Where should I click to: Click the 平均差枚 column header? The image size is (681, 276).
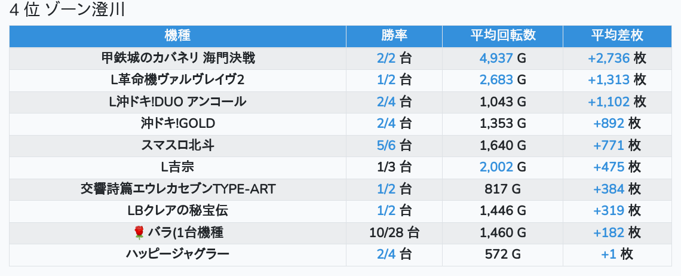tap(617, 36)
